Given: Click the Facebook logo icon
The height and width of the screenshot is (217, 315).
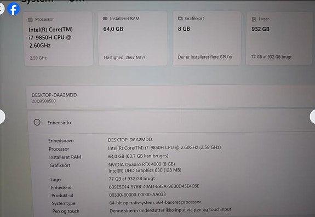Looking at the screenshot, I should (x=14, y=9).
